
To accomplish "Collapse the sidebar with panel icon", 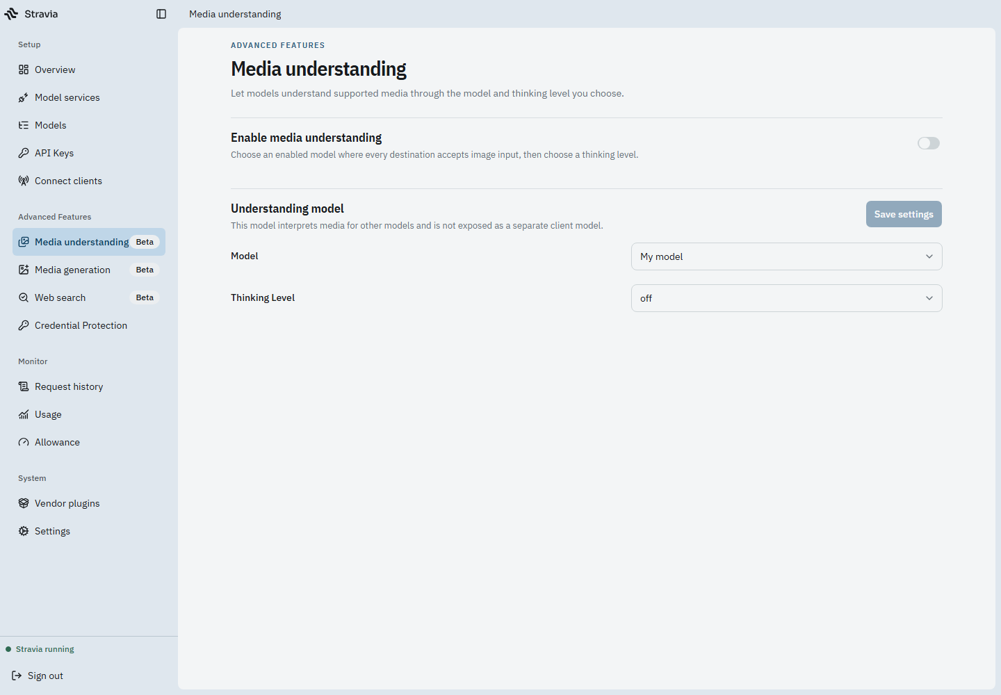I will (x=161, y=14).
